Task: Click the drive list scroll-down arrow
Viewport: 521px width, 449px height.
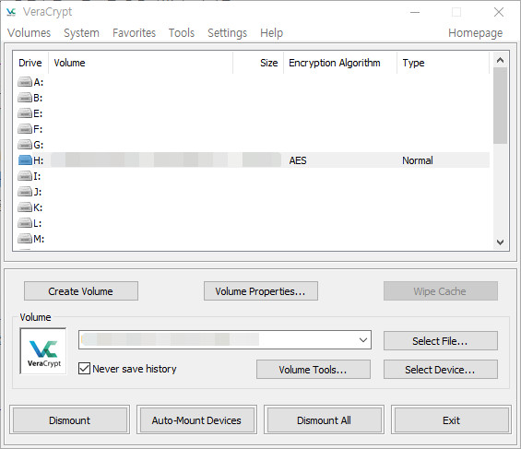Action: (500, 242)
